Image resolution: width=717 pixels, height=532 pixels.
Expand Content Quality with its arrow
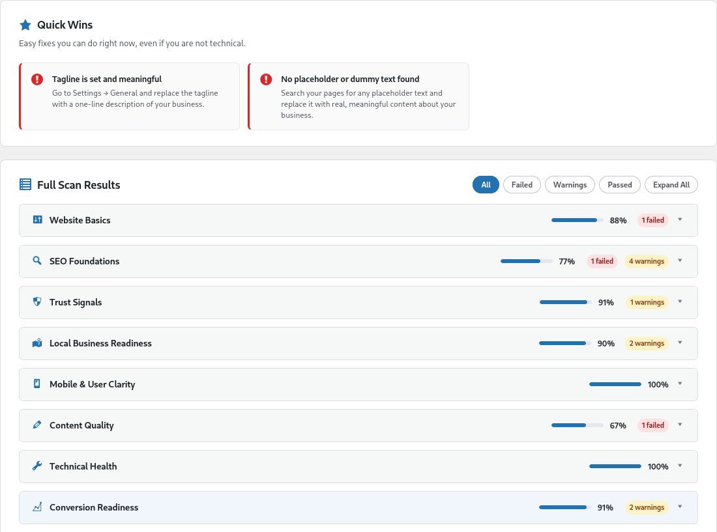(680, 425)
